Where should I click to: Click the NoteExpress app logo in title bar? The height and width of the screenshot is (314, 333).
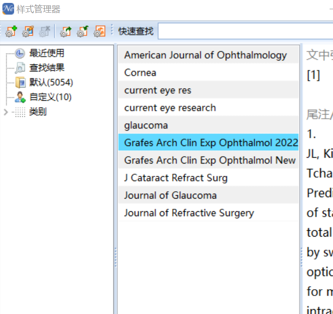(8, 9)
